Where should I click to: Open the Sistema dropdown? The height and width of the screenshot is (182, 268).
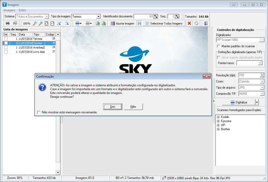click(46, 16)
